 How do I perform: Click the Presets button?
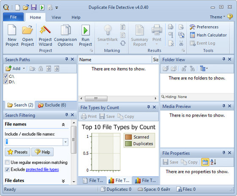point(18,152)
